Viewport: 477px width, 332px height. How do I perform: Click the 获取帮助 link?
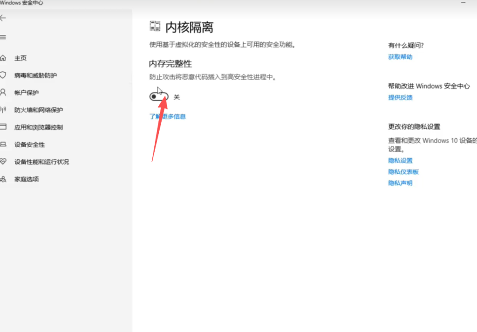[x=400, y=57]
